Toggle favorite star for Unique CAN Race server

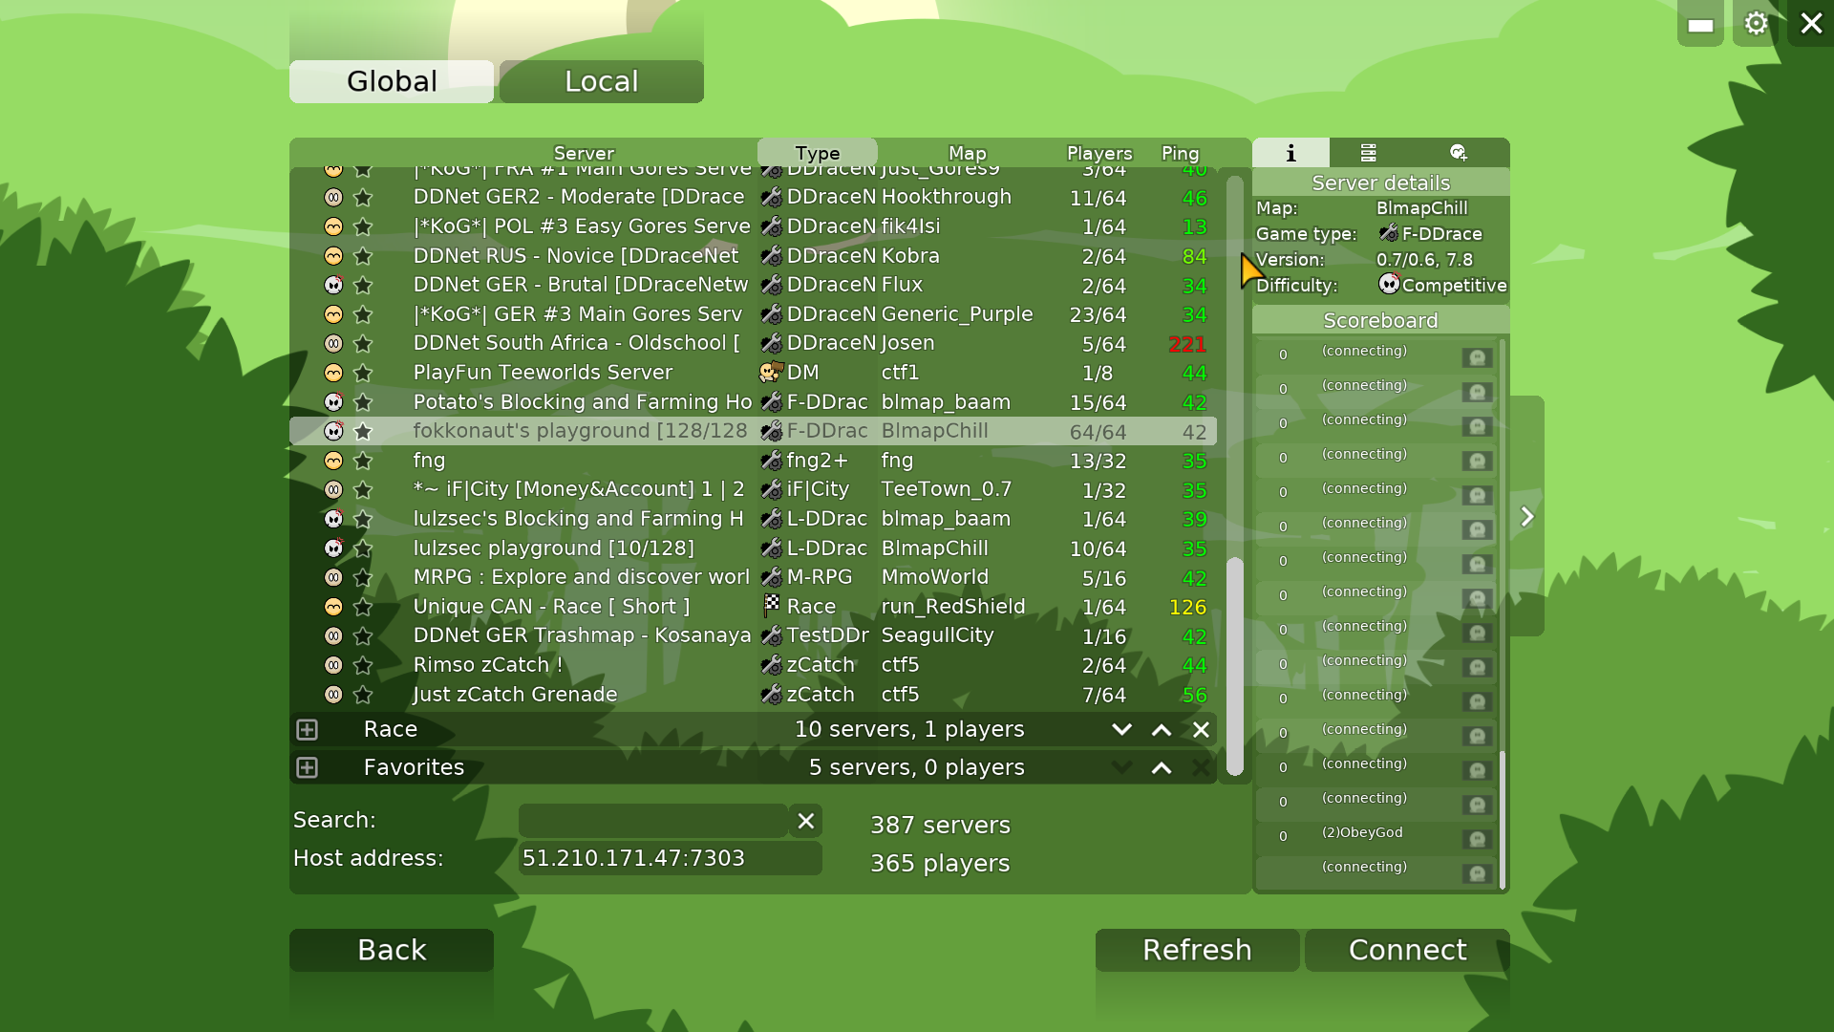(x=363, y=607)
